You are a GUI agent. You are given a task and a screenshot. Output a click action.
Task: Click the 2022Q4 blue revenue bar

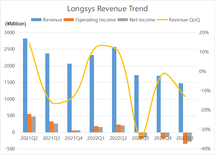point(159,104)
